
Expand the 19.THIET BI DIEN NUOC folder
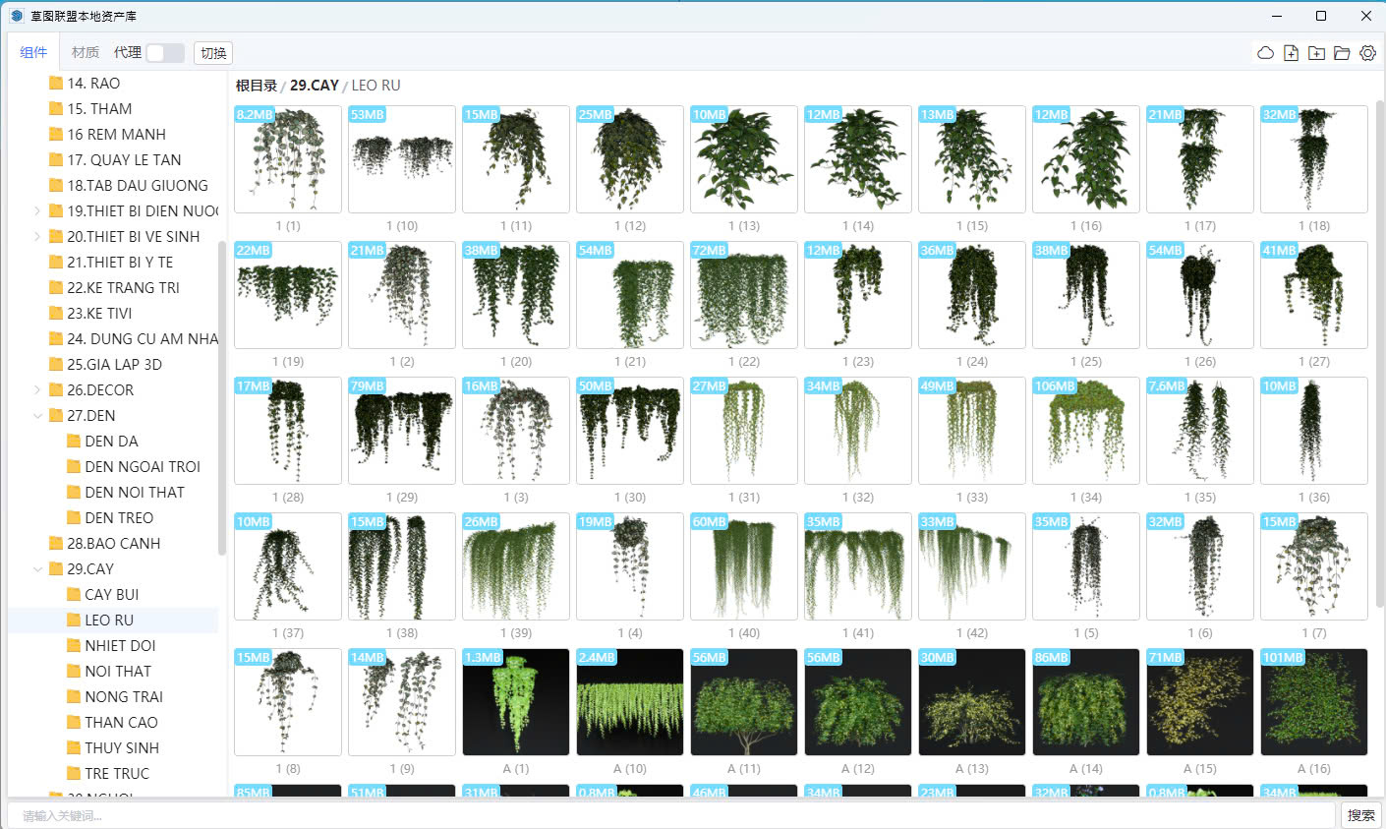(37, 210)
